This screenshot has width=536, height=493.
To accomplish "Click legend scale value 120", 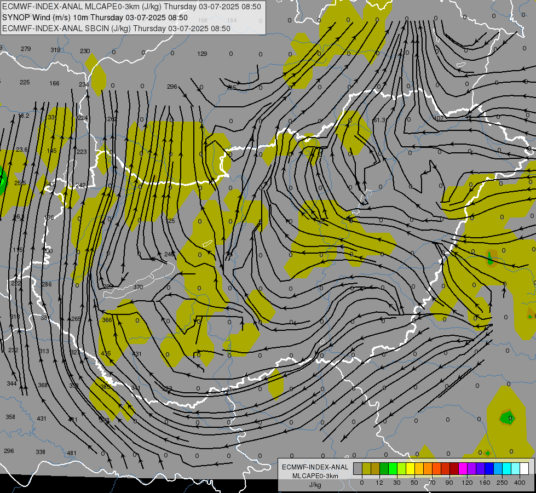I will tap(467, 483).
